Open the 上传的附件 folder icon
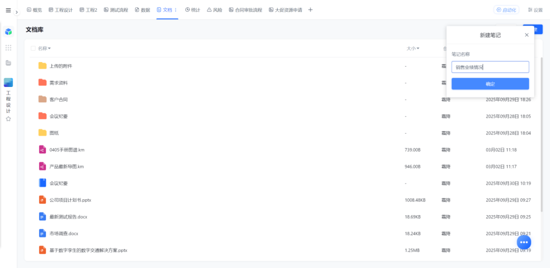Screen dimensions: 550x268 coord(42,66)
